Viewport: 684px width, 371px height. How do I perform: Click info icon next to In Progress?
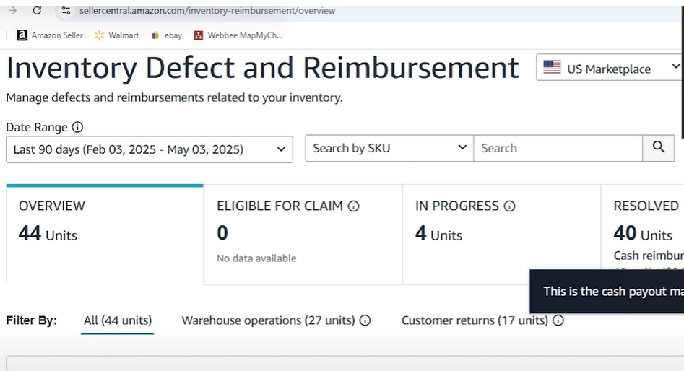tap(509, 206)
